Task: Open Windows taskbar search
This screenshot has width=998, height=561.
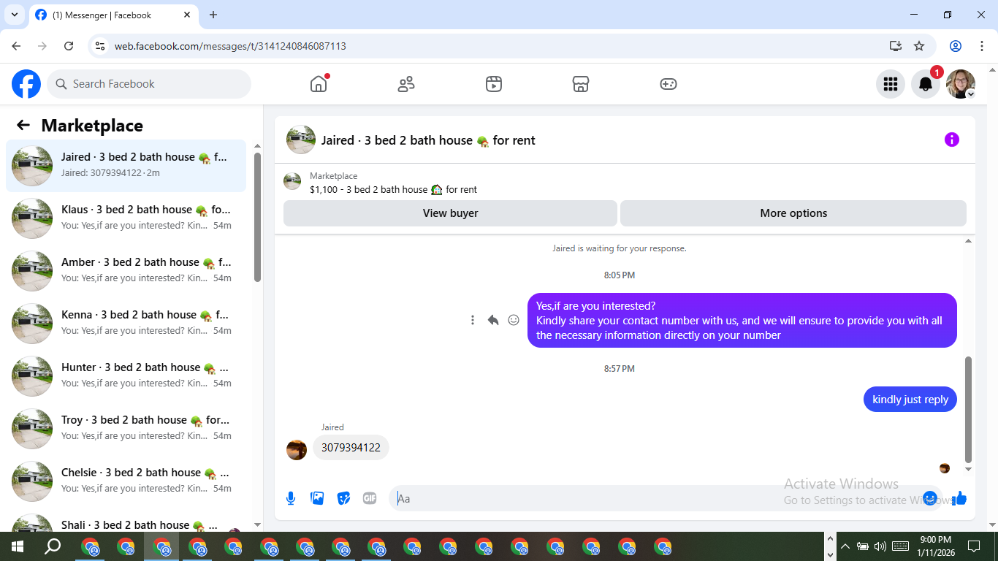Action: pyautogui.click(x=53, y=546)
